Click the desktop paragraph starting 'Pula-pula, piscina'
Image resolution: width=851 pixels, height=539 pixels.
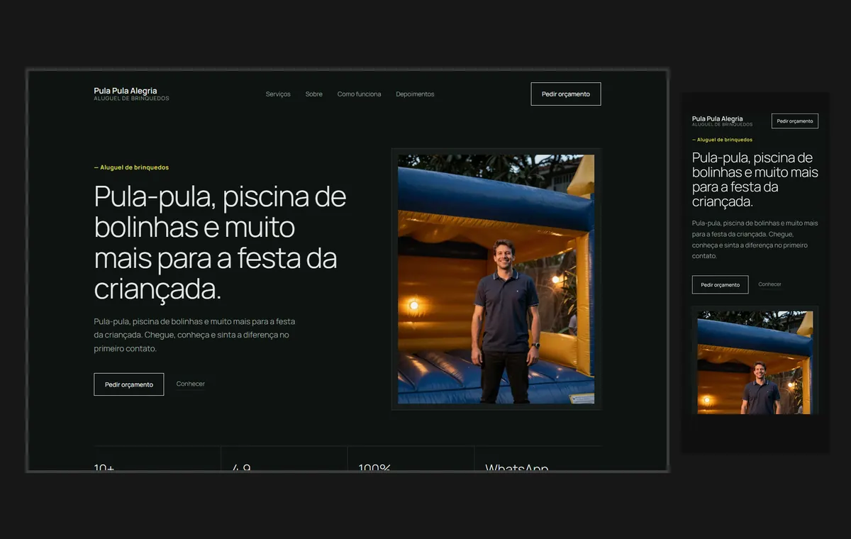pyautogui.click(x=194, y=335)
